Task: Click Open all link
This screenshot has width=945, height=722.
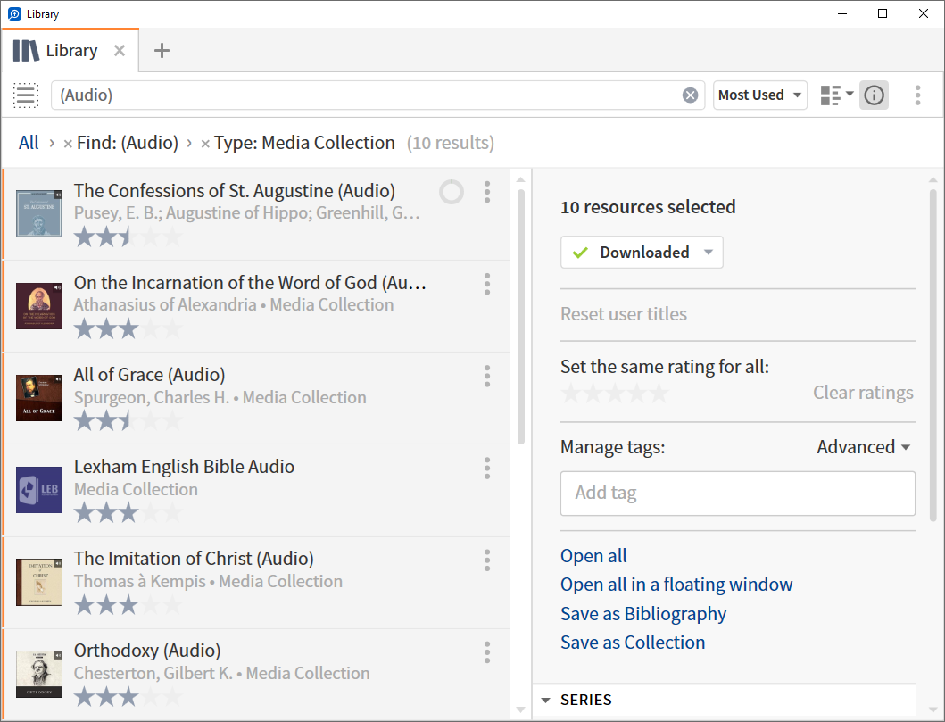Action: (593, 556)
